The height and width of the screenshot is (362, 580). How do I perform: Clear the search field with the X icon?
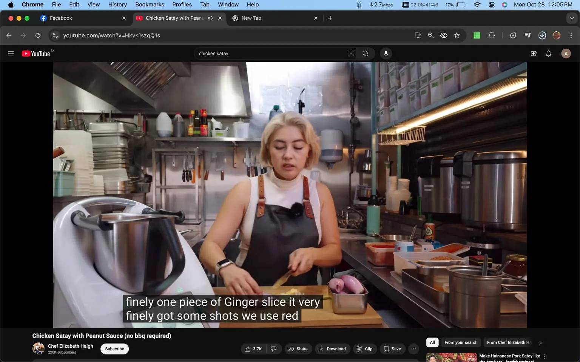(x=350, y=53)
